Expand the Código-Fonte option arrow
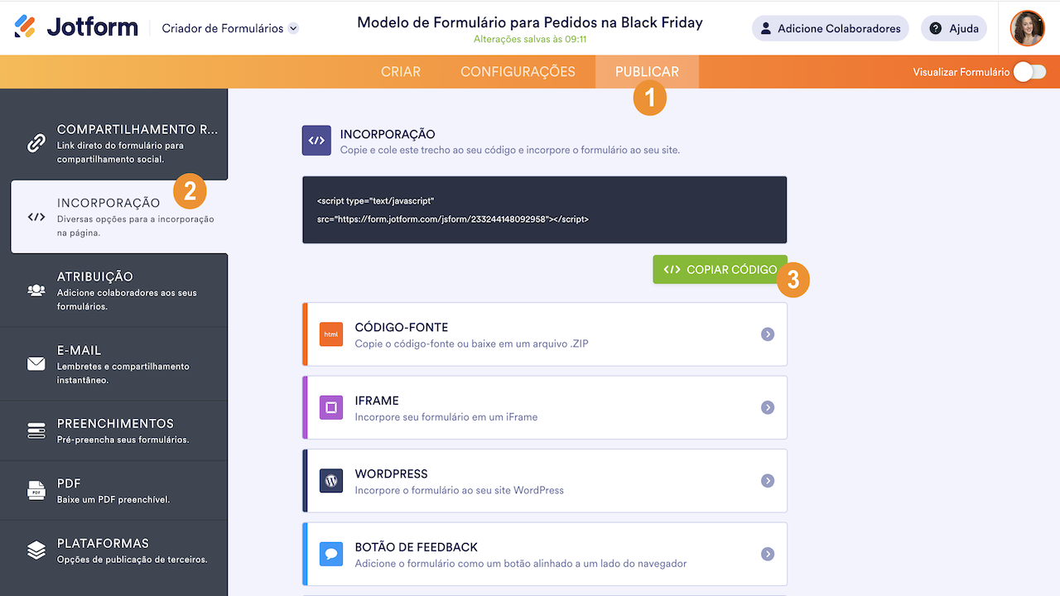The height and width of the screenshot is (596, 1060). tap(768, 334)
